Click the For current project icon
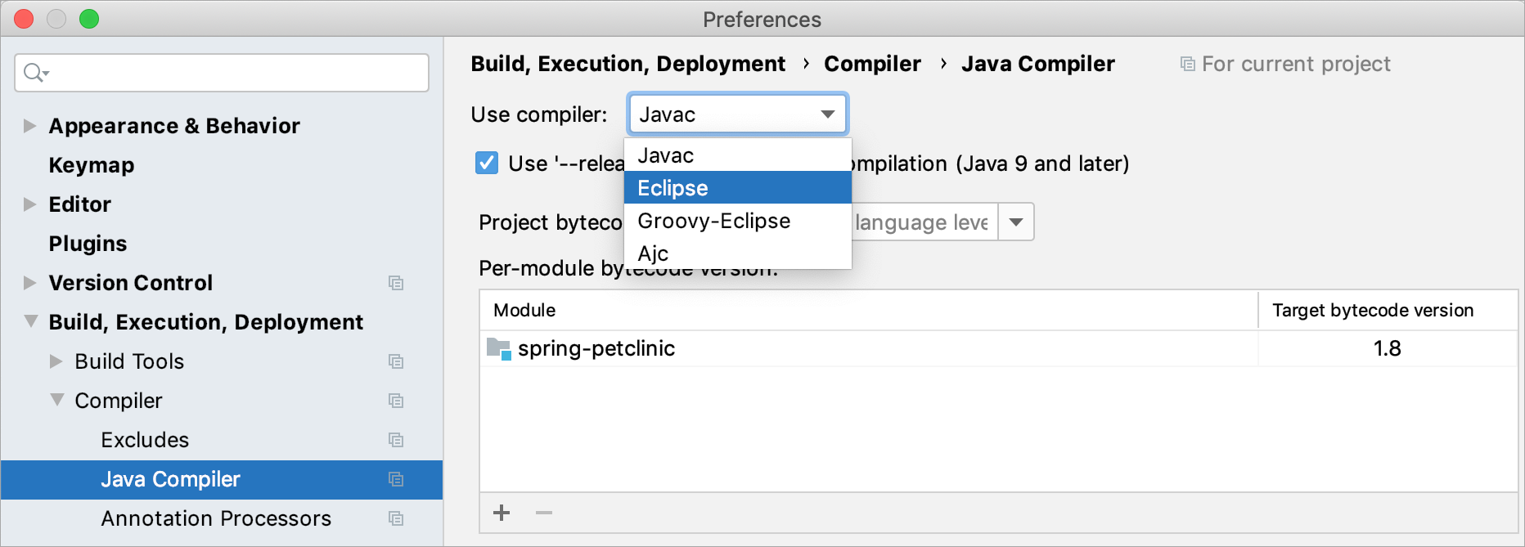1525x547 pixels. 1188,64
